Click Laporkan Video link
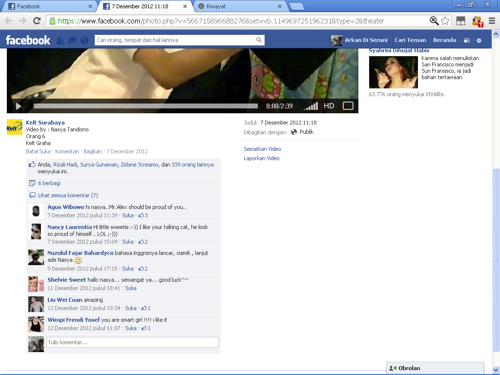This screenshot has width=500, height=375. click(x=262, y=158)
